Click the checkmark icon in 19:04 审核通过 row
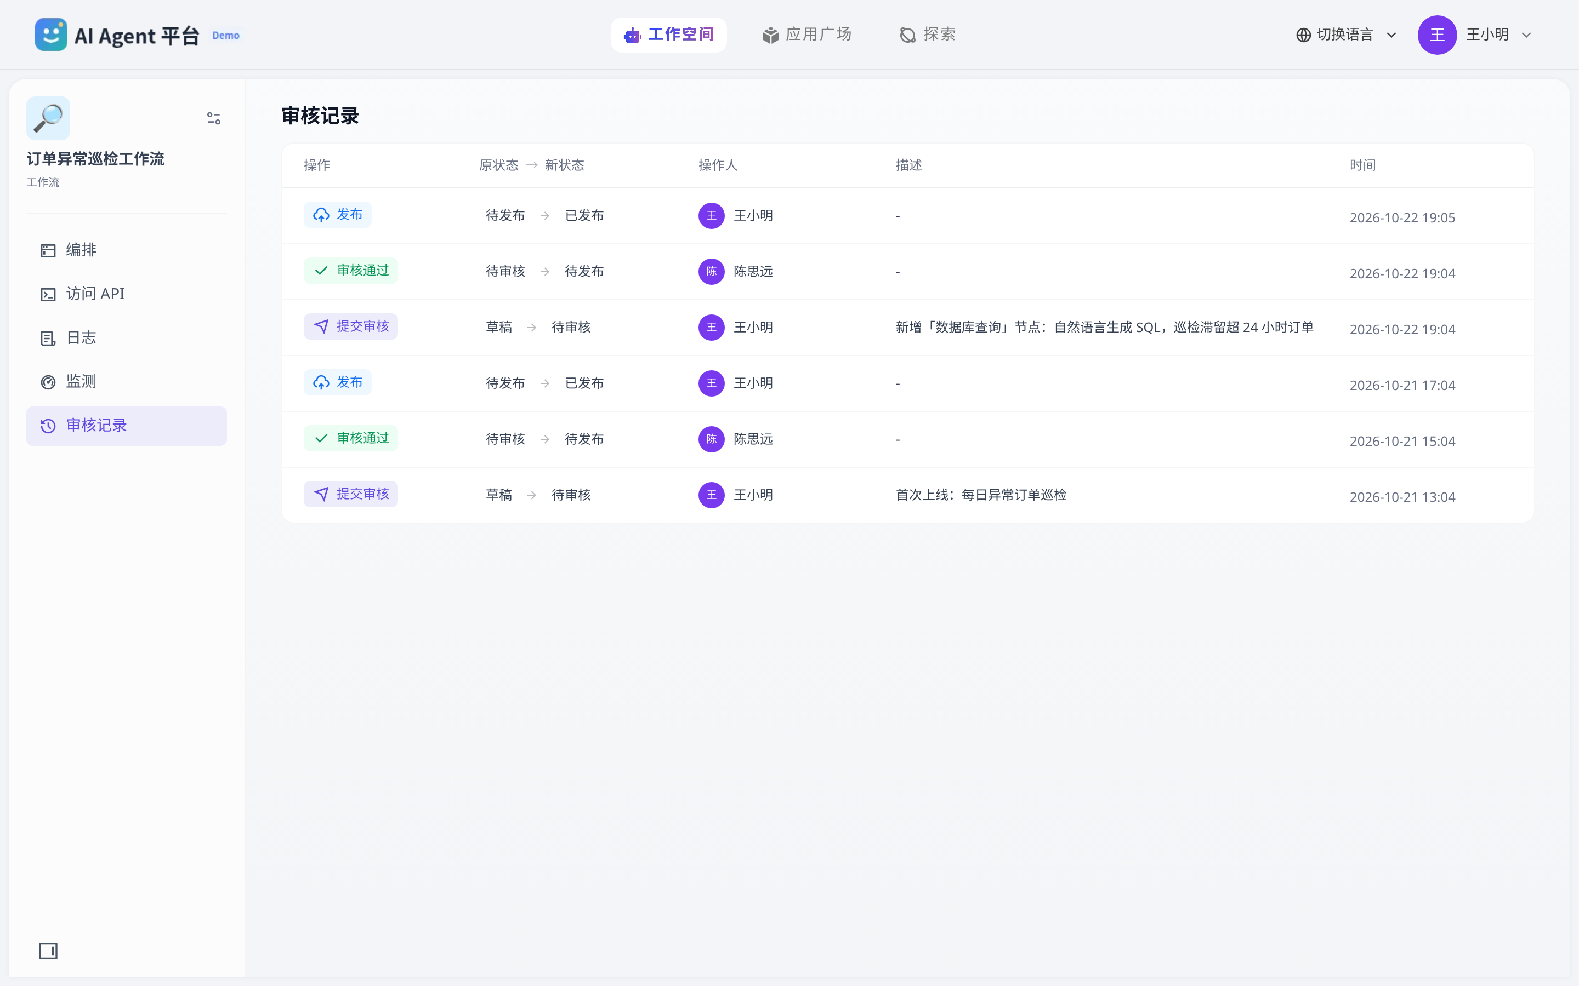This screenshot has width=1579, height=986. tap(321, 271)
